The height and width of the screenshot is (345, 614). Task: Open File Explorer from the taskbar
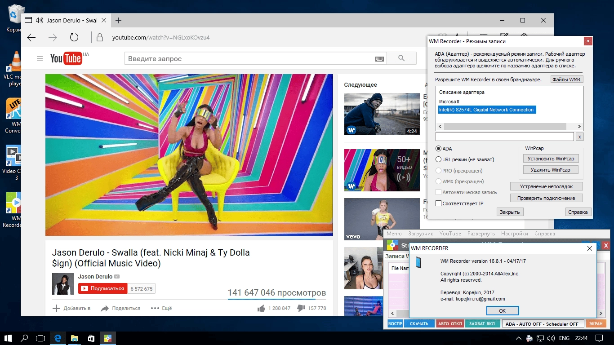click(75, 338)
